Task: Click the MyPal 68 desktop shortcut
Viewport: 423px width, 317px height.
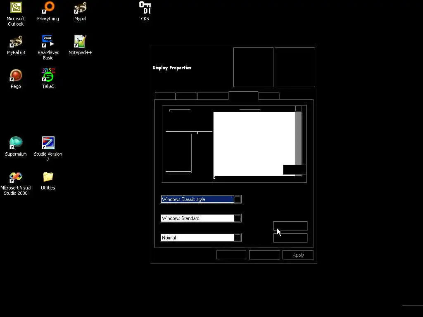Action: pos(16,45)
